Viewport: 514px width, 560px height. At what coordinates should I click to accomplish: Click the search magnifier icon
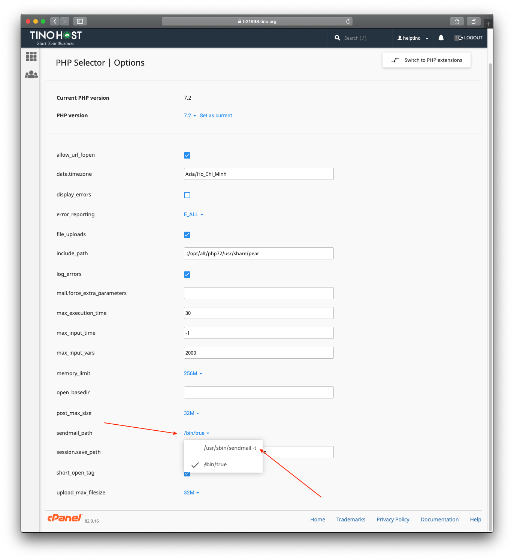pyautogui.click(x=337, y=38)
